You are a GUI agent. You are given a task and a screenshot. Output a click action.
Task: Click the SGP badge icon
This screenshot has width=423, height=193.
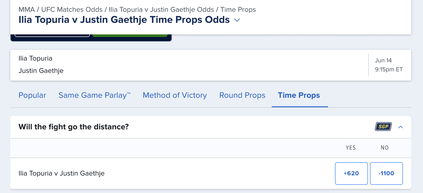pyautogui.click(x=383, y=127)
